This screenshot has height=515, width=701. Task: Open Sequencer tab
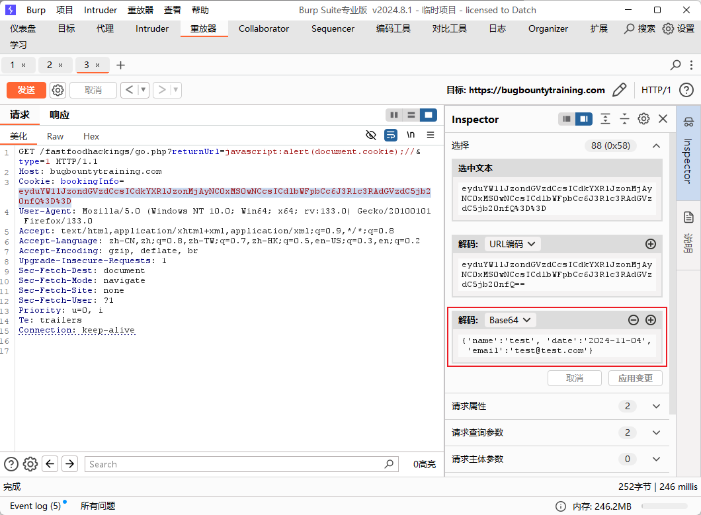333,28
